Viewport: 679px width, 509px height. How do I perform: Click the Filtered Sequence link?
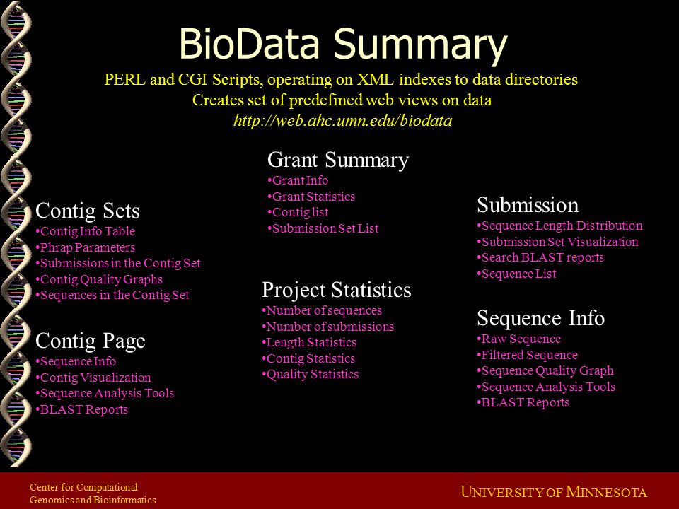pos(528,355)
